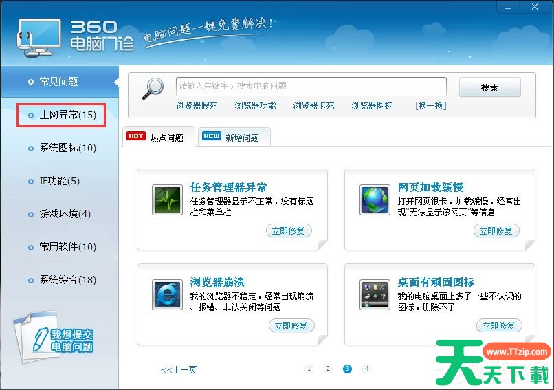Click the 浏览器图标 suggested keyword
The width and height of the screenshot is (554, 390).
[x=372, y=106]
